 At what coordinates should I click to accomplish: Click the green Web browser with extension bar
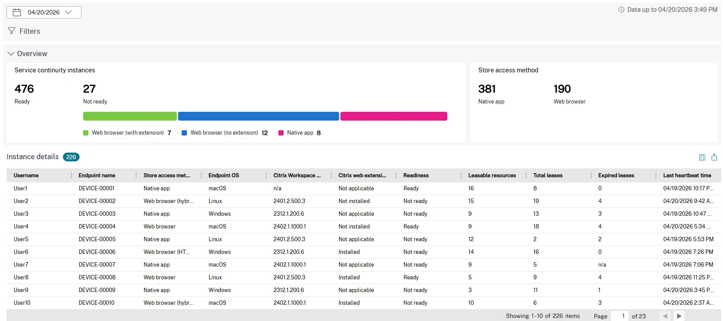pos(130,116)
